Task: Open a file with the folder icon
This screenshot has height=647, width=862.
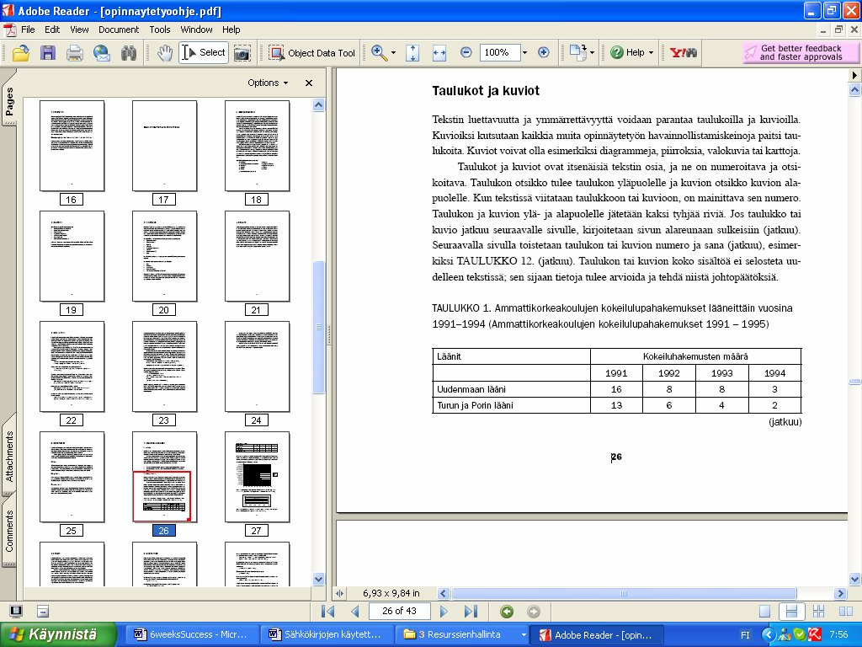Action: pyautogui.click(x=21, y=53)
